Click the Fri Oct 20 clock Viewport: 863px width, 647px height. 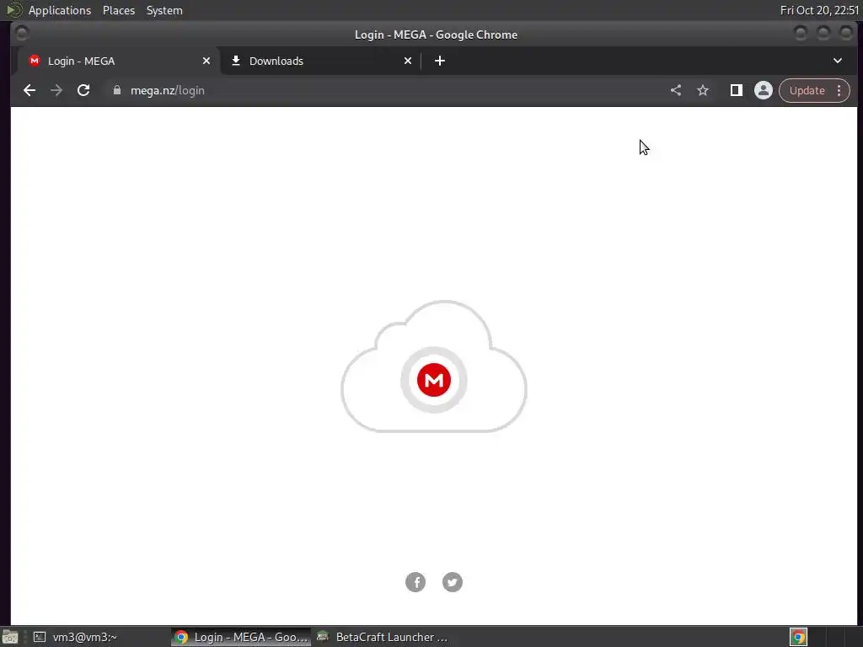[819, 10]
